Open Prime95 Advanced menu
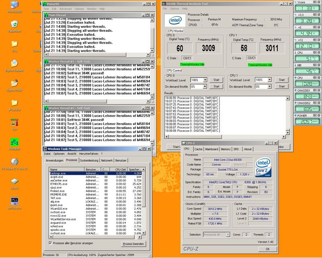Image resolution: width=322 pixels, height=258 pixels. point(65,9)
